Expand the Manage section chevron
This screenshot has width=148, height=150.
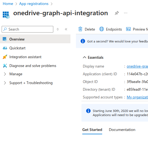[x=5, y=74]
